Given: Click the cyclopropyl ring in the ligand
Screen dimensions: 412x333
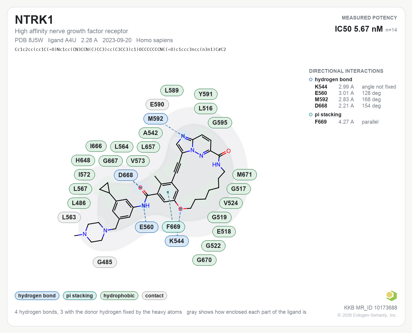Looking at the screenshot, I should 106,188.
